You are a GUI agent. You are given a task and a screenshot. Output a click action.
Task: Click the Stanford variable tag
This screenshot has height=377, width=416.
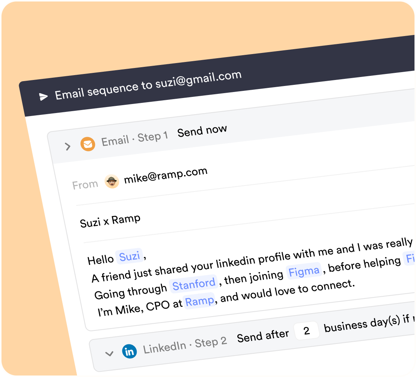[x=194, y=284]
